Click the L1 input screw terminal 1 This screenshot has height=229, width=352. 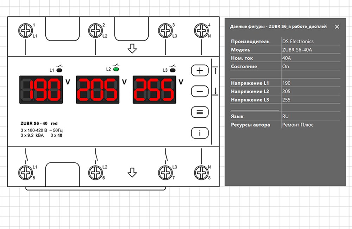(25, 31)
